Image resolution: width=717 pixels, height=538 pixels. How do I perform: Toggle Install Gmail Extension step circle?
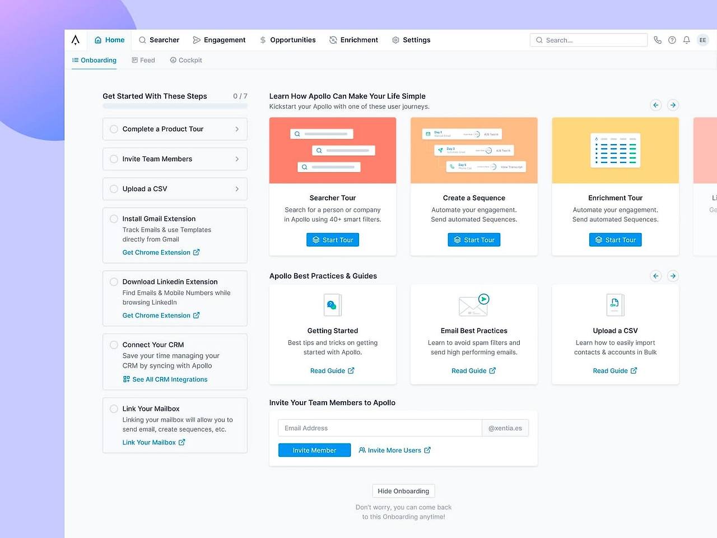(x=114, y=219)
